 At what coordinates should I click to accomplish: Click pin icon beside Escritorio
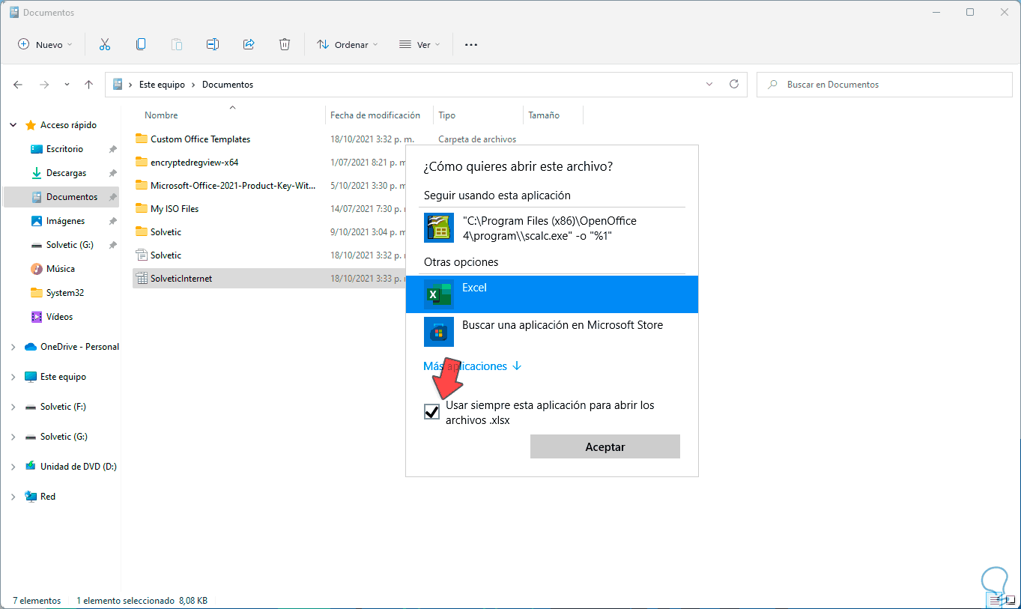click(x=112, y=149)
